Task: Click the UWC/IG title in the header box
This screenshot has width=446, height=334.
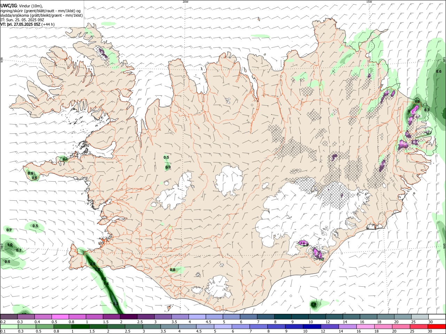Action: coord(8,6)
